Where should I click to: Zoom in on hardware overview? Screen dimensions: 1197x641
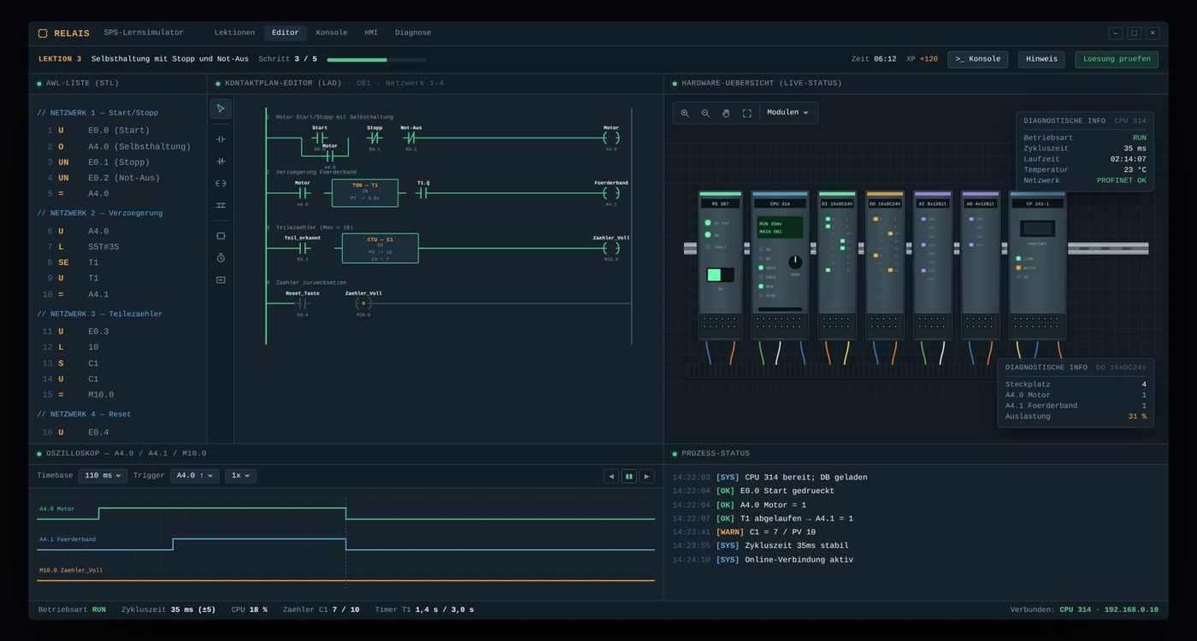tap(685, 113)
